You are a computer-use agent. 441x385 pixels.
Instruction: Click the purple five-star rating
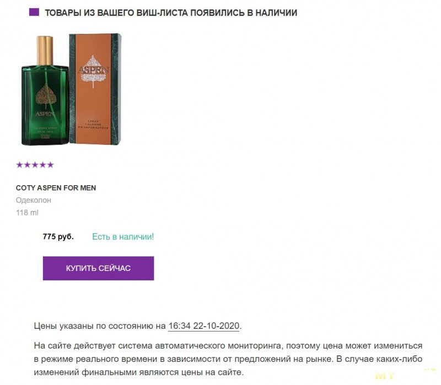coord(35,165)
